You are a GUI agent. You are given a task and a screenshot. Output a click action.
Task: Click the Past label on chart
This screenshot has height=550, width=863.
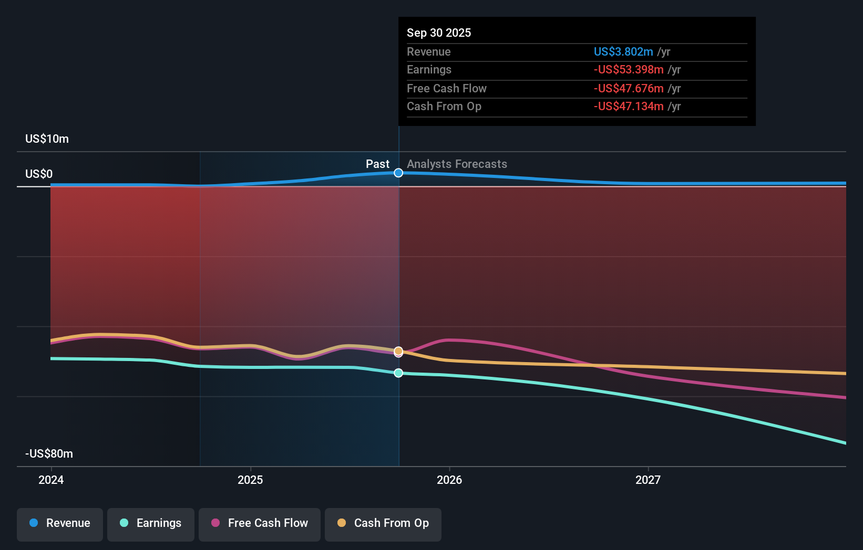(378, 164)
